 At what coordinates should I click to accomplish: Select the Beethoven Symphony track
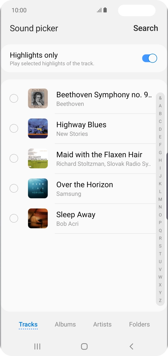(x=14, y=98)
